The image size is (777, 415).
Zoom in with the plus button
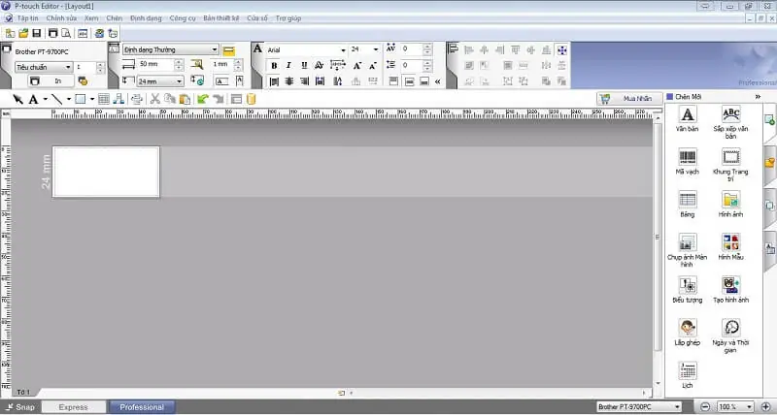click(766, 406)
